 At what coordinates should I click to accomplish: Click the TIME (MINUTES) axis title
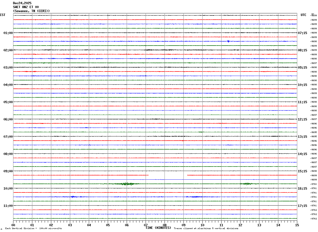[158, 228]
